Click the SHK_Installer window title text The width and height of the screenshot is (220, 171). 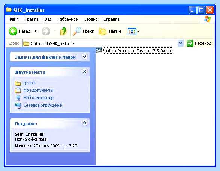pyautogui.click(x=29, y=10)
